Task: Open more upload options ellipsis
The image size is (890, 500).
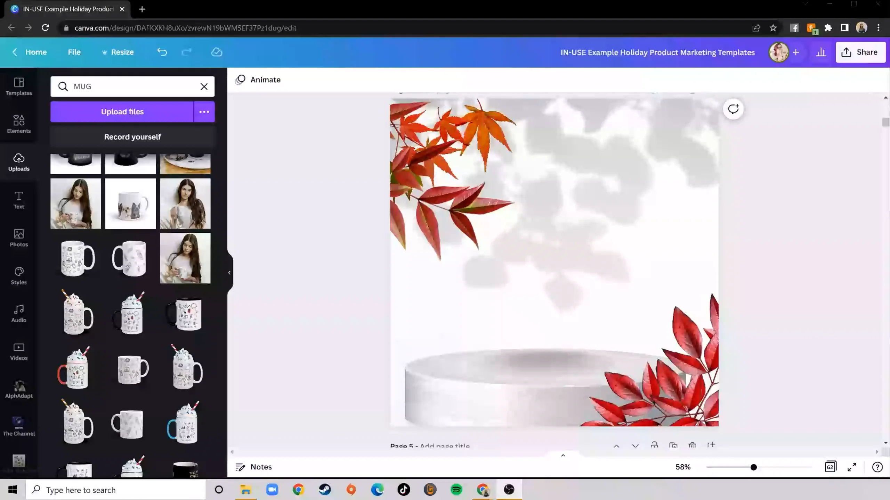Action: click(204, 112)
